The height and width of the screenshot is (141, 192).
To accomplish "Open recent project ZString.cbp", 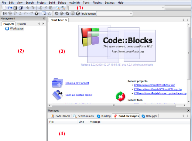I will 158,89.
